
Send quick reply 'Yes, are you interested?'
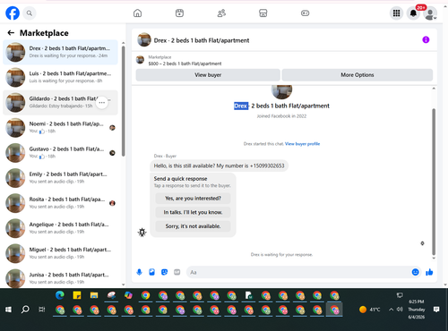pyautogui.click(x=193, y=199)
